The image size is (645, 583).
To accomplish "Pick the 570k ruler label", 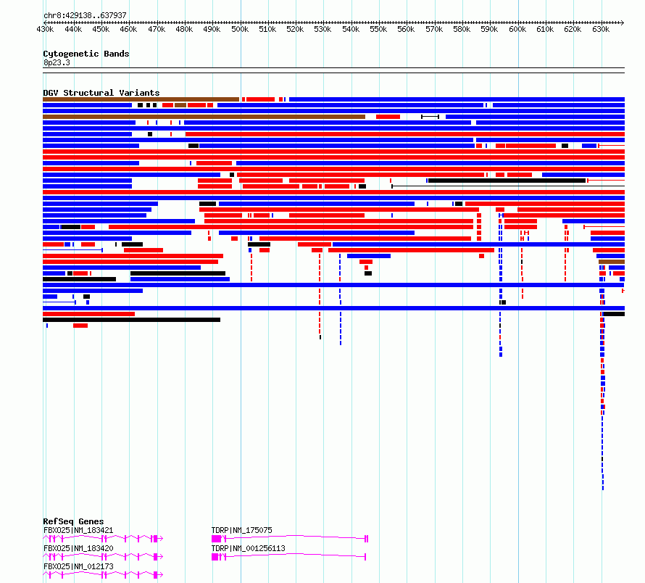I will click(434, 29).
